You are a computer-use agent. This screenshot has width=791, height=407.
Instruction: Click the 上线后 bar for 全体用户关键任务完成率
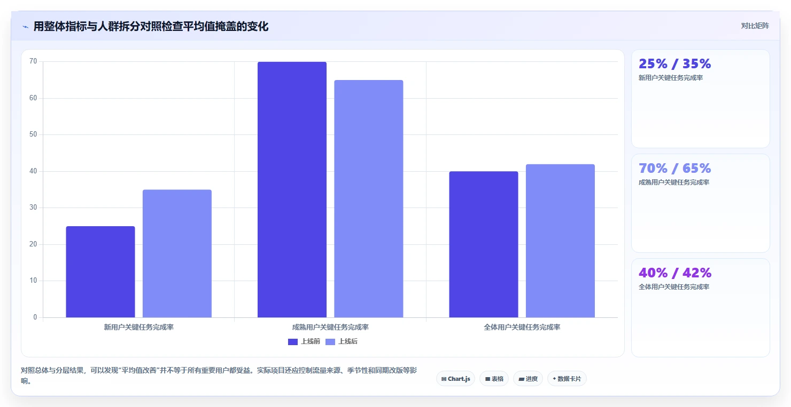pos(560,241)
